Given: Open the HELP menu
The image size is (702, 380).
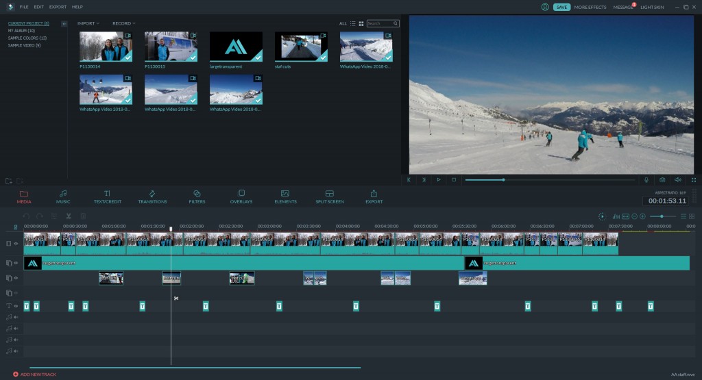Looking at the screenshot, I should click(77, 7).
